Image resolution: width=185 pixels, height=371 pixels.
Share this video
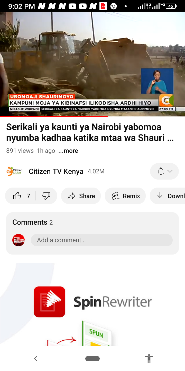pyautogui.click(x=81, y=196)
